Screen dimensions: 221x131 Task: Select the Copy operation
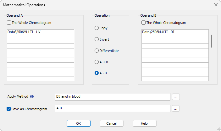tap(97, 28)
